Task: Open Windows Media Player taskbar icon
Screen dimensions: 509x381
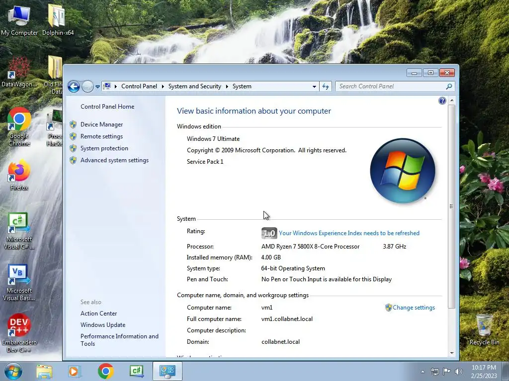Action: [74, 371]
